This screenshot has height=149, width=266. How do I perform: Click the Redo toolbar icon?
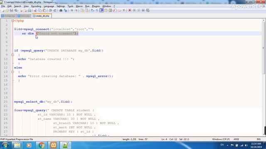[x=55, y=10]
